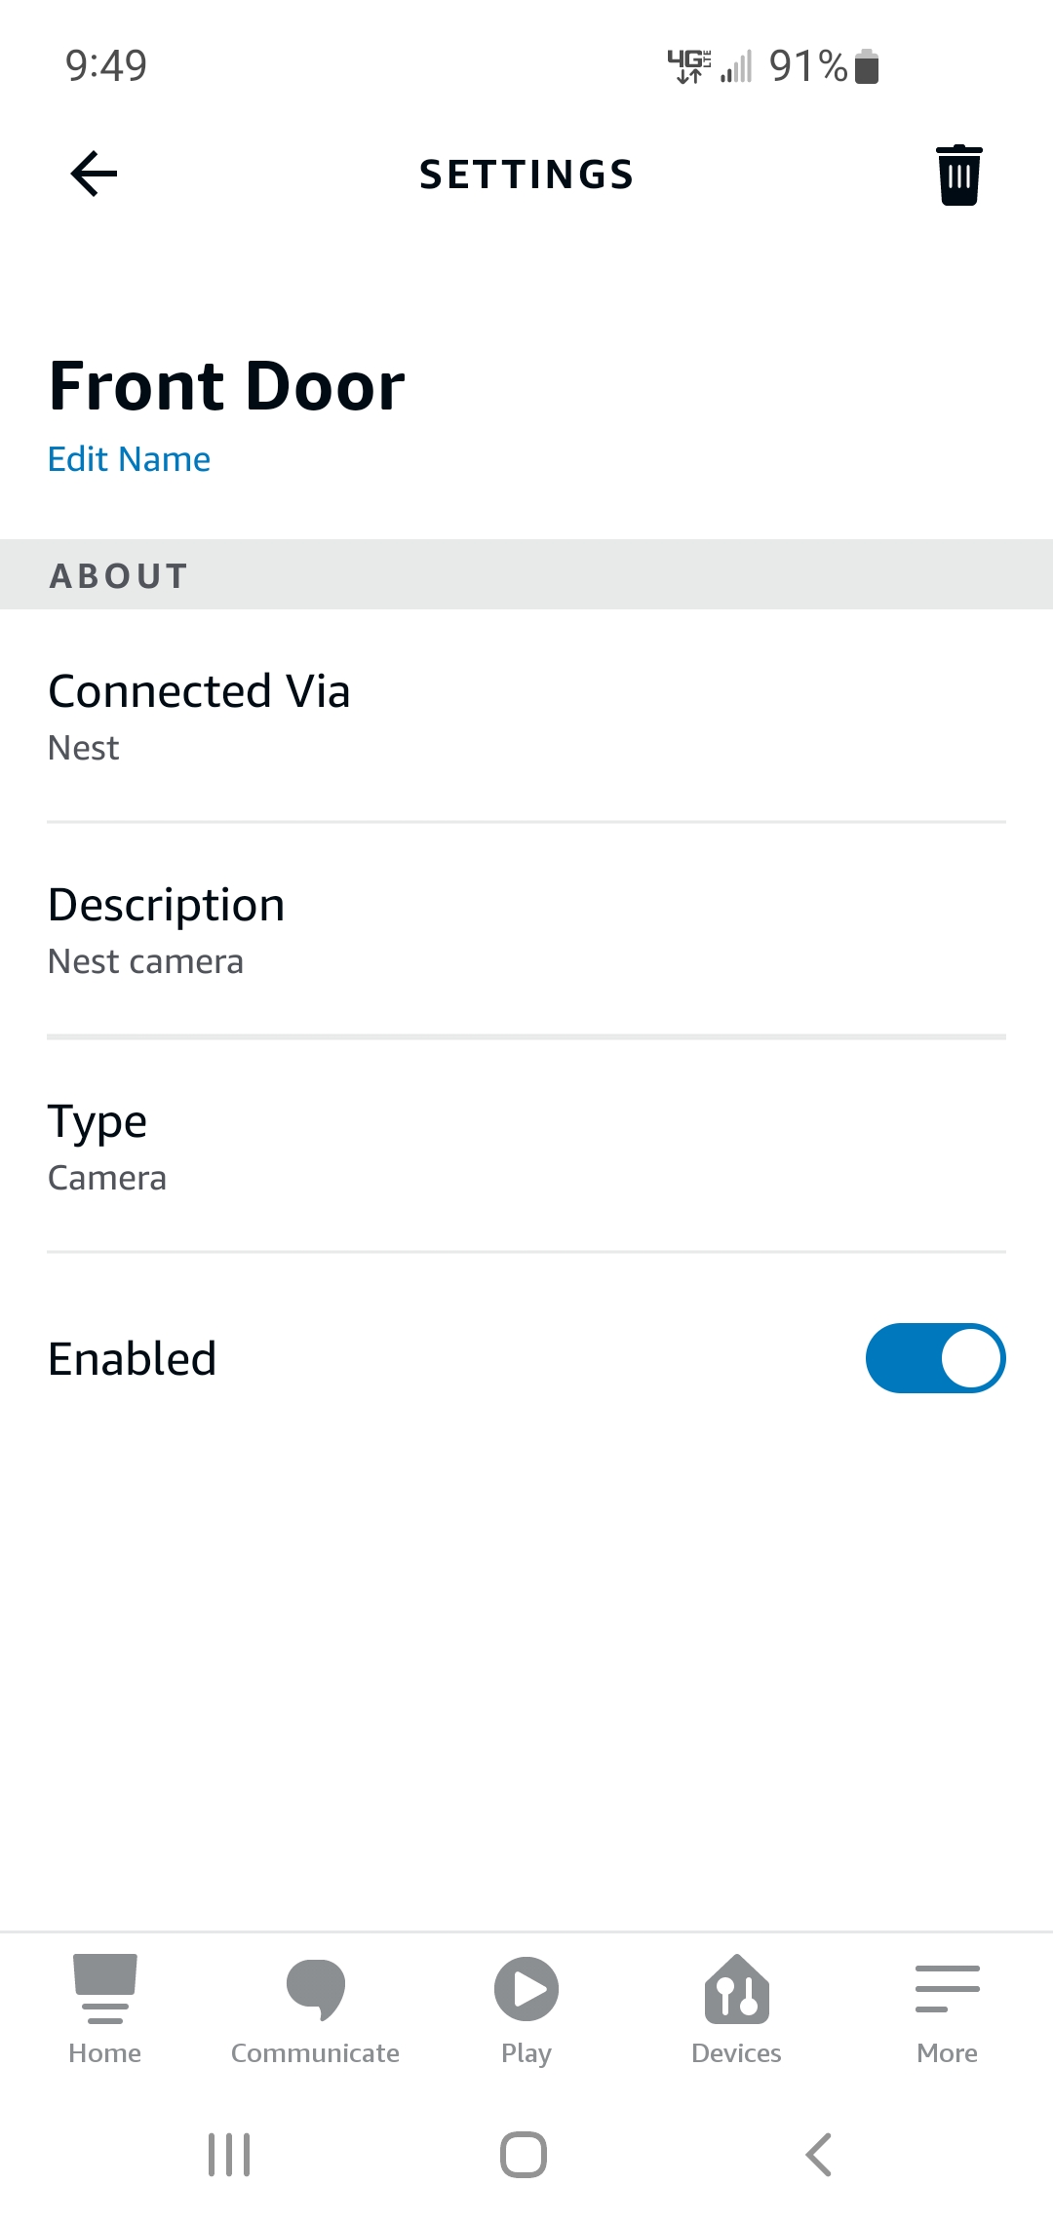Image resolution: width=1053 pixels, height=2223 pixels.
Task: Tap the battery indicator in status bar
Action: coord(867,66)
